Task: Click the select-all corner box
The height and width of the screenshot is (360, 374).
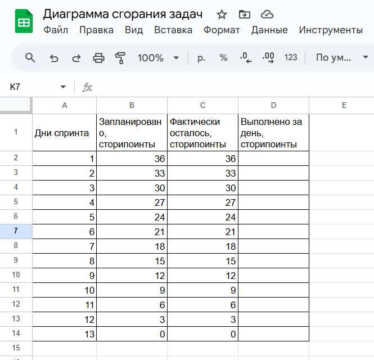Action: click(16, 105)
